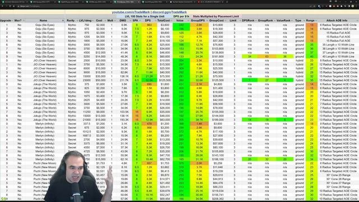Open the youtube.com/oTradeMark link
Image resolution: width=359 pixels, height=202 pixels.
(131, 12)
